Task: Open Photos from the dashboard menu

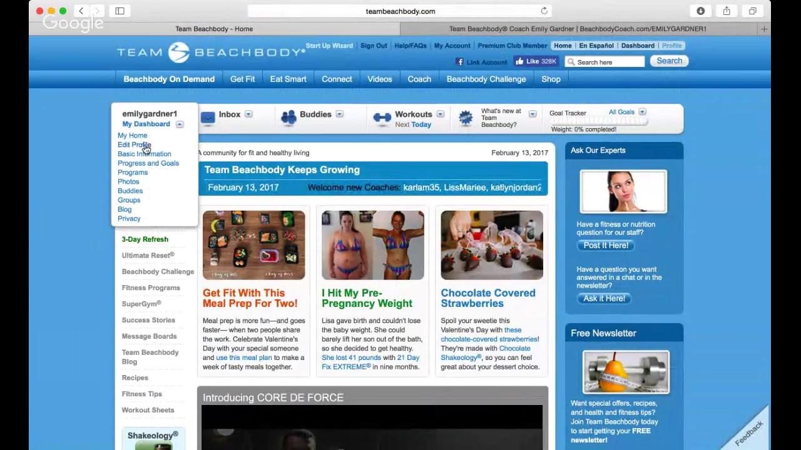Action: [x=128, y=182]
